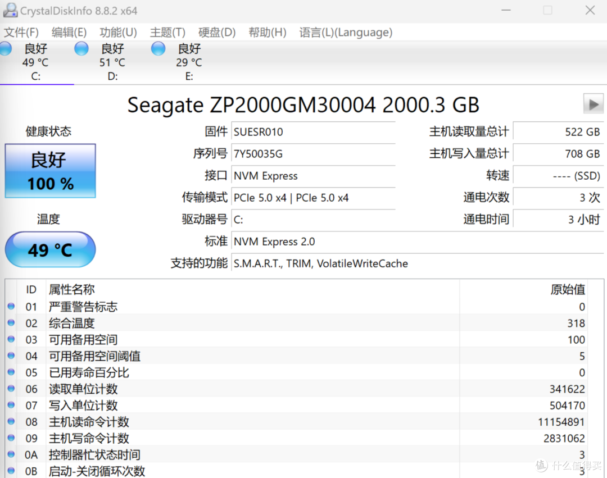Click the blue status orb for drive C:
This screenshot has height=478, width=607.
coord(6,49)
